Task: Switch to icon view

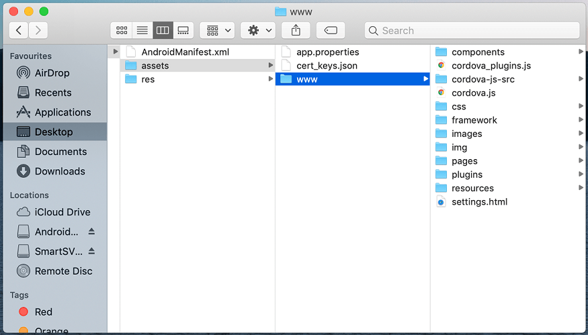Action: coord(122,30)
